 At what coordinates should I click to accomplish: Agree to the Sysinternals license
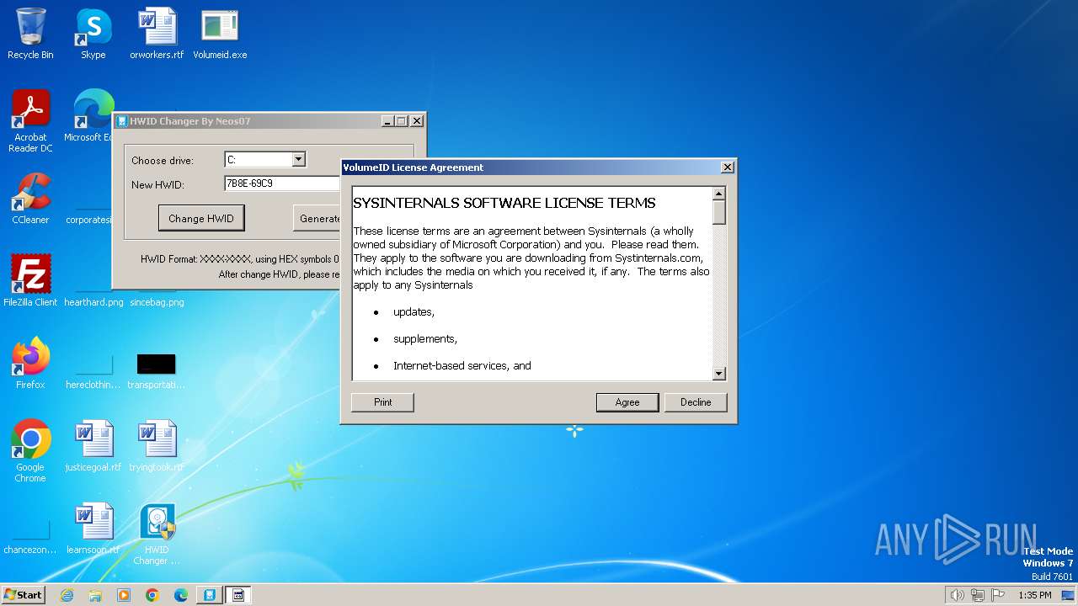pyautogui.click(x=627, y=402)
